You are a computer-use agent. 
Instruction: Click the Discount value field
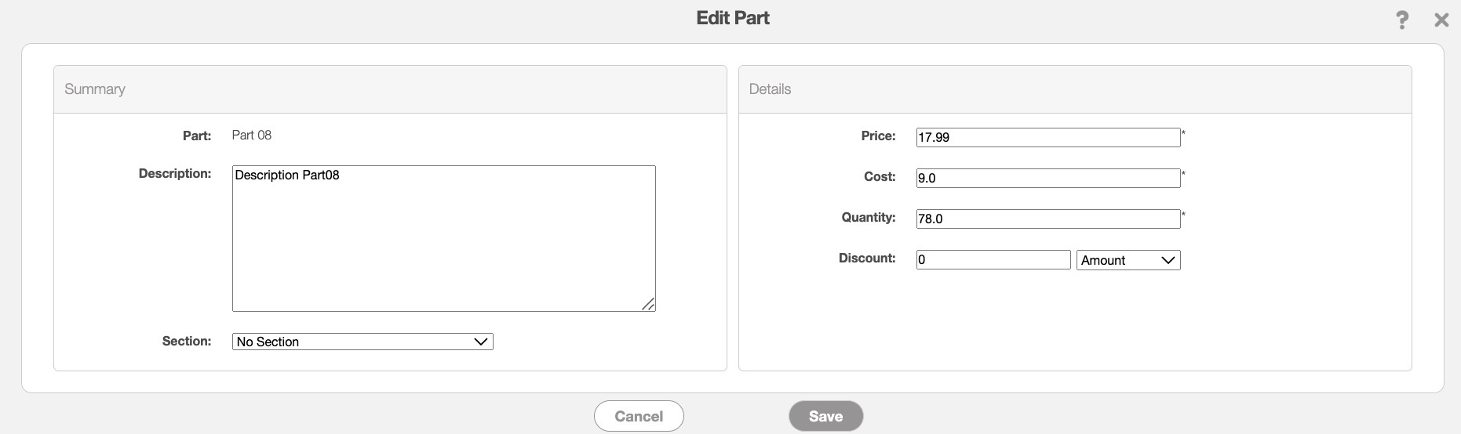coord(993,260)
